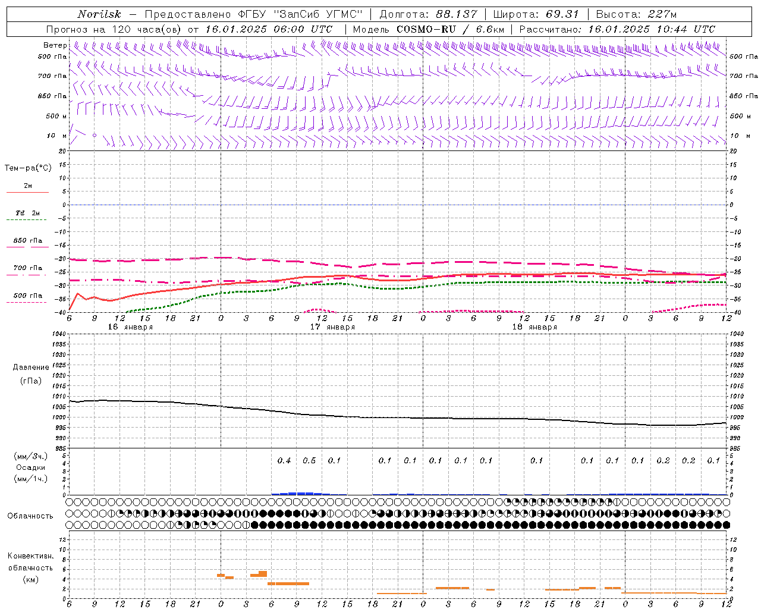Image resolution: width=761 pixels, height=609 pixels.
Task: Click the '(мм/3ч.)' precipitation unit label
Action: click(30, 456)
